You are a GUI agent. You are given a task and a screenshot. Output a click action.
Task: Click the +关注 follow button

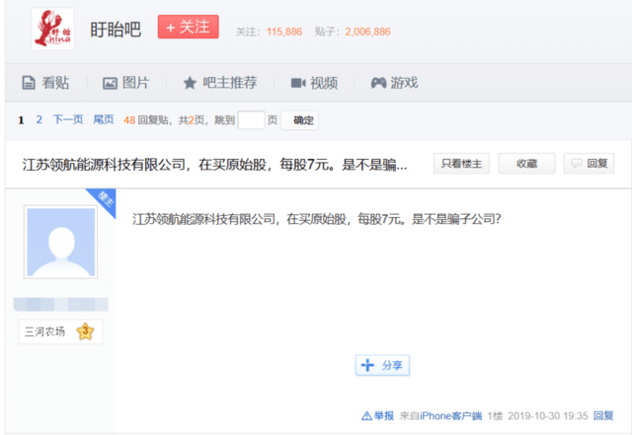pyautogui.click(x=188, y=28)
